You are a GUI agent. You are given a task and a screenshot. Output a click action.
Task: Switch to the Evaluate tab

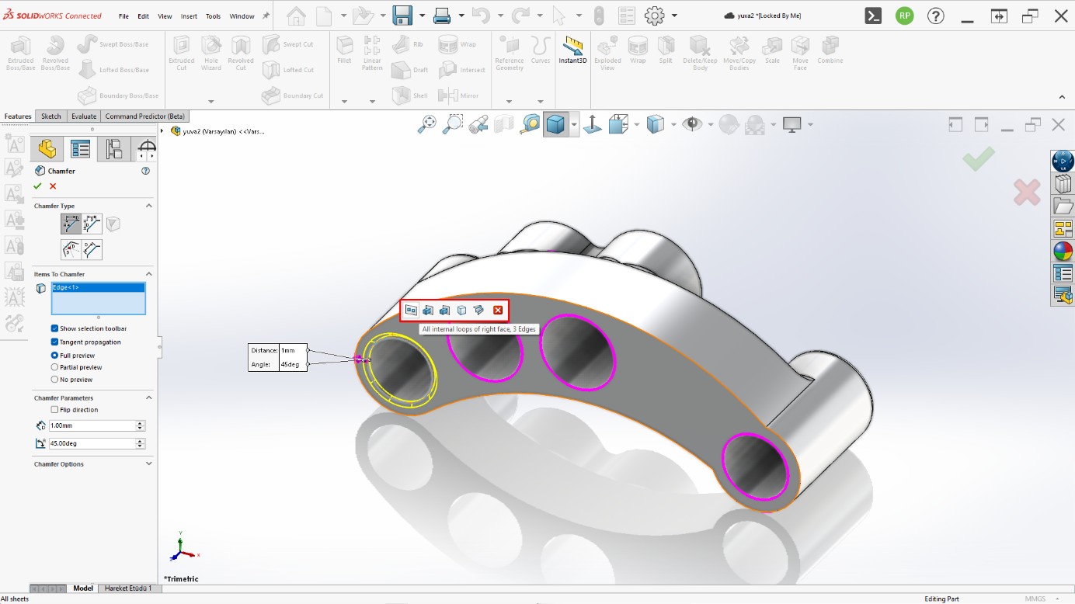[84, 116]
